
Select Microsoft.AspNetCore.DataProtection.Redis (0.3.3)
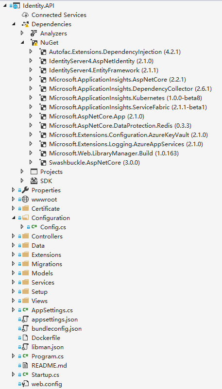pos(120,126)
